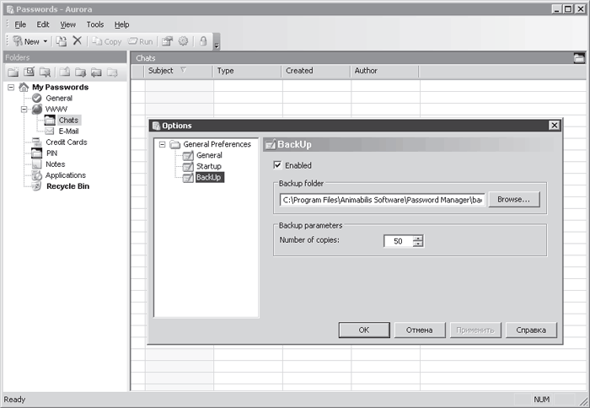Select the WWW folder
The height and width of the screenshot is (408, 590).
coord(56,109)
